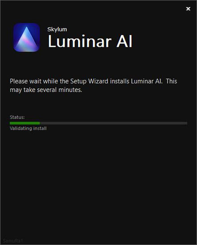
Task: Click the letters AI in the title
Action: click(x=125, y=41)
